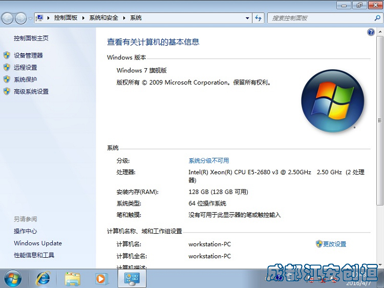Open the Start menu orb
Viewport: 384px width, 288px height.
pyautogui.click(x=13, y=279)
